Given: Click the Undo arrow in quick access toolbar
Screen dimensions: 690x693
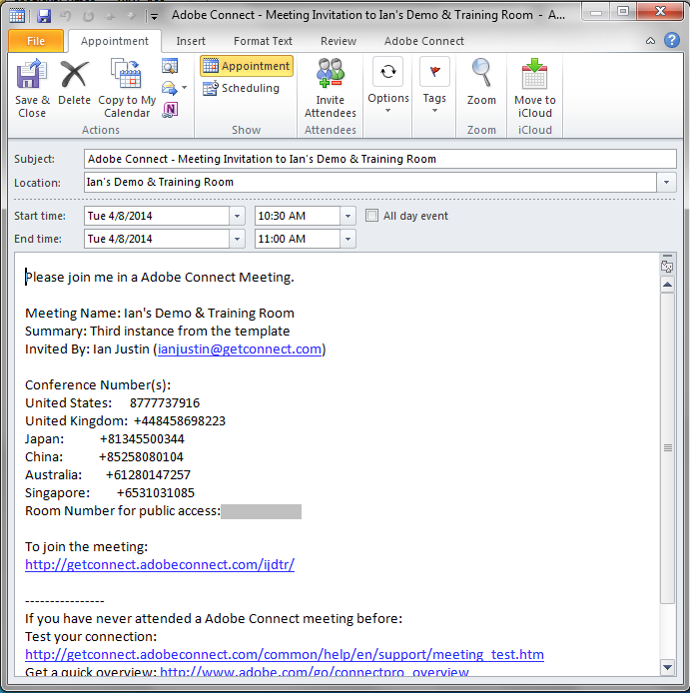Looking at the screenshot, I should click(66, 16).
